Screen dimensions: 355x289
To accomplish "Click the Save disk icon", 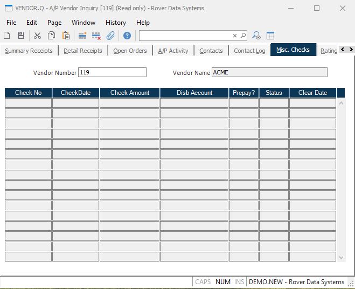I will 21,36.
